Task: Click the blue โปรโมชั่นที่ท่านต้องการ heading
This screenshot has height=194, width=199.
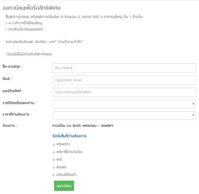Action: point(69,136)
